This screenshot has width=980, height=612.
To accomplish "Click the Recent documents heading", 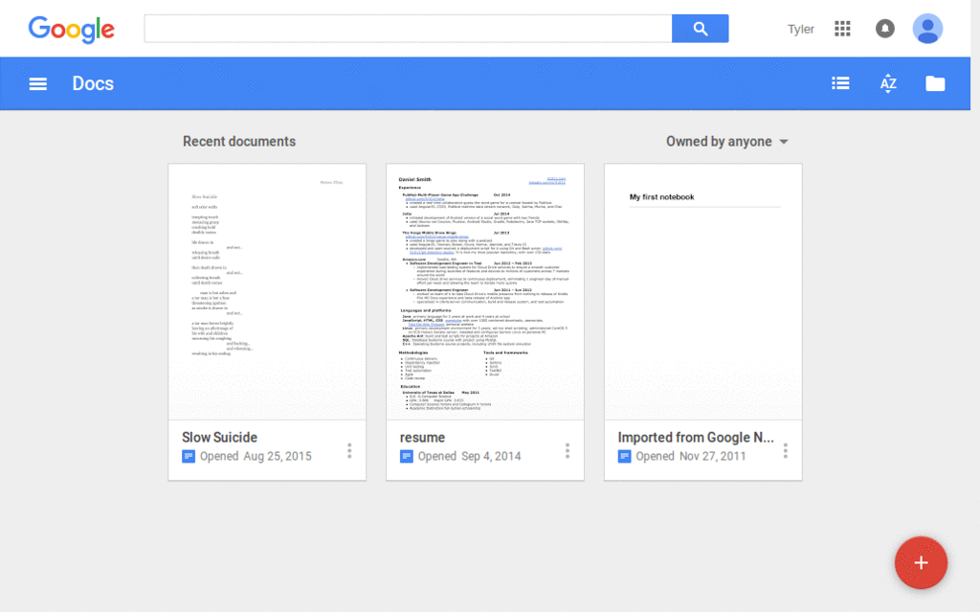I will (239, 142).
